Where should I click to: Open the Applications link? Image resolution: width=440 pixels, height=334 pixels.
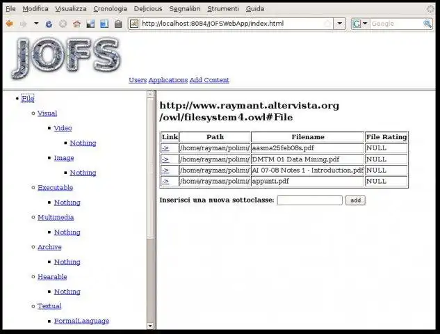[x=168, y=80]
